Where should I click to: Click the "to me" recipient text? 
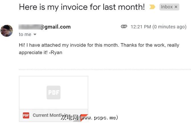tap(25, 34)
